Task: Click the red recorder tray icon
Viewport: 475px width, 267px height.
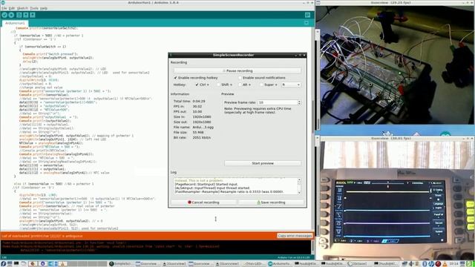Action: 438,264
